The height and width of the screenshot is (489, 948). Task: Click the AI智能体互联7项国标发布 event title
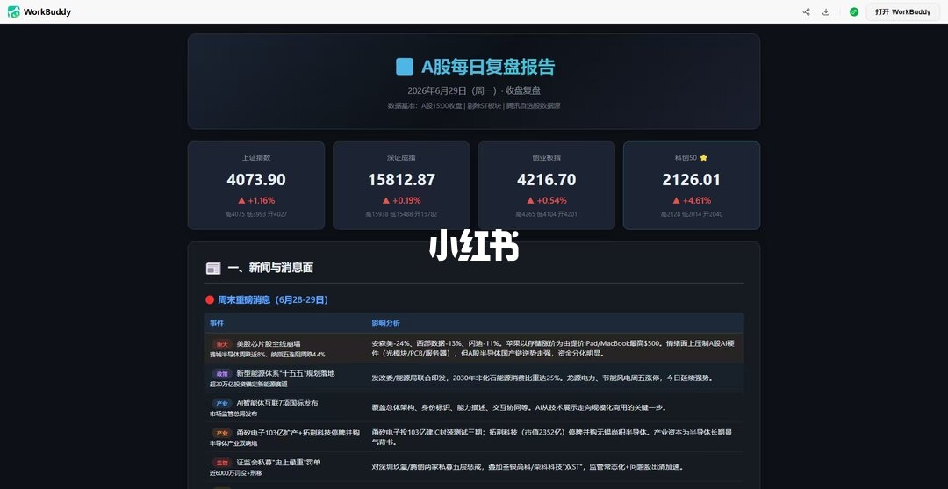coord(276,403)
